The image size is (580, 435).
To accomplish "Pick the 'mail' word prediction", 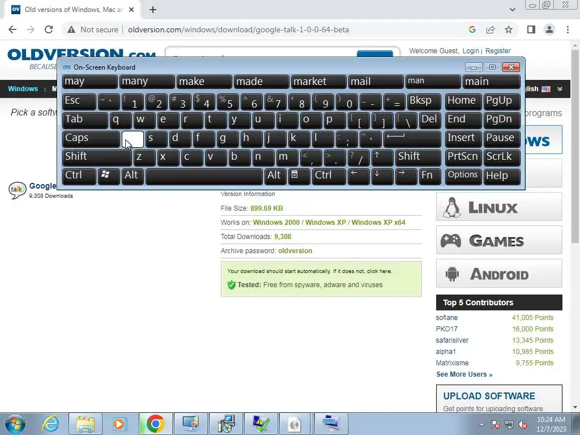I will 376,82.
